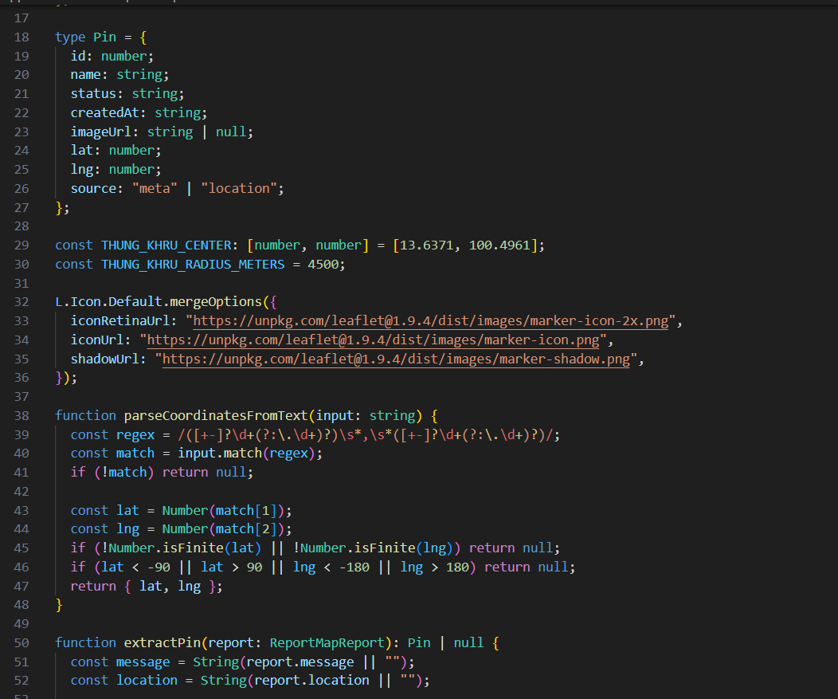Click 'source' property on line 26
The image size is (838, 699).
click(93, 189)
